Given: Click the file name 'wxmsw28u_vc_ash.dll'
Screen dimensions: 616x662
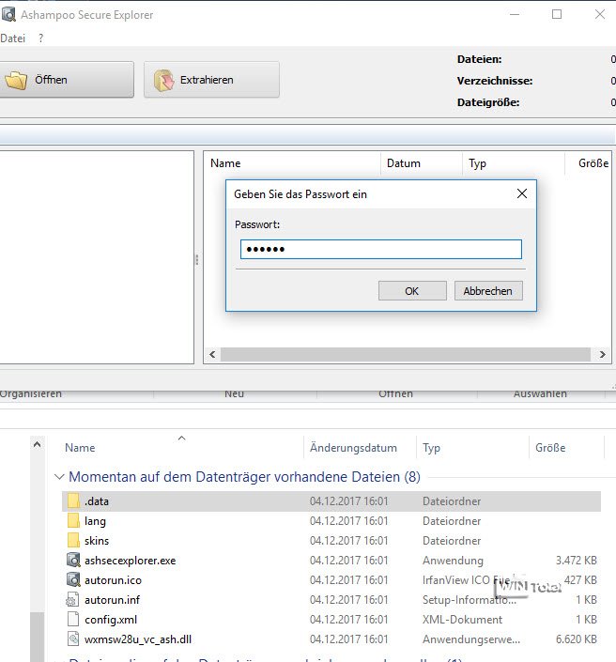Looking at the screenshot, I should pyautogui.click(x=138, y=639).
